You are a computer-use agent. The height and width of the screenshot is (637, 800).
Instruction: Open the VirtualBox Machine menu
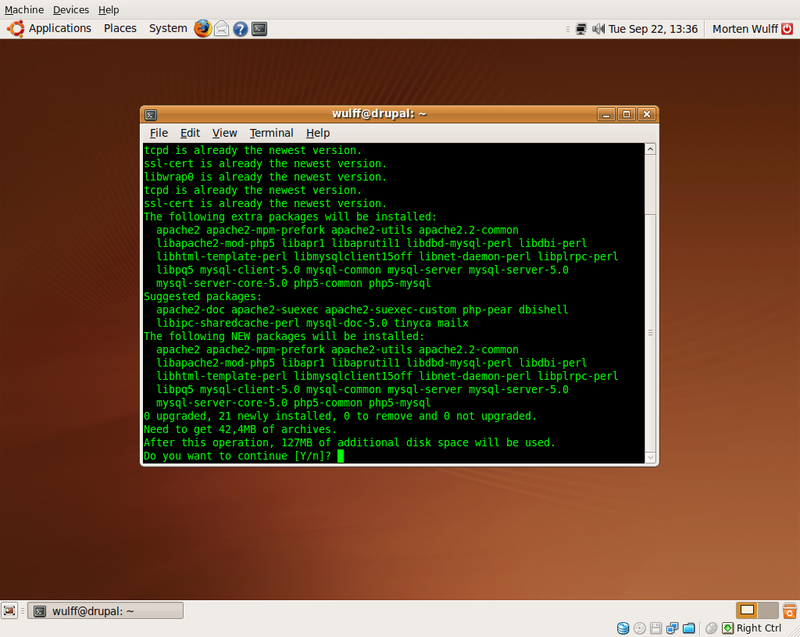click(24, 9)
